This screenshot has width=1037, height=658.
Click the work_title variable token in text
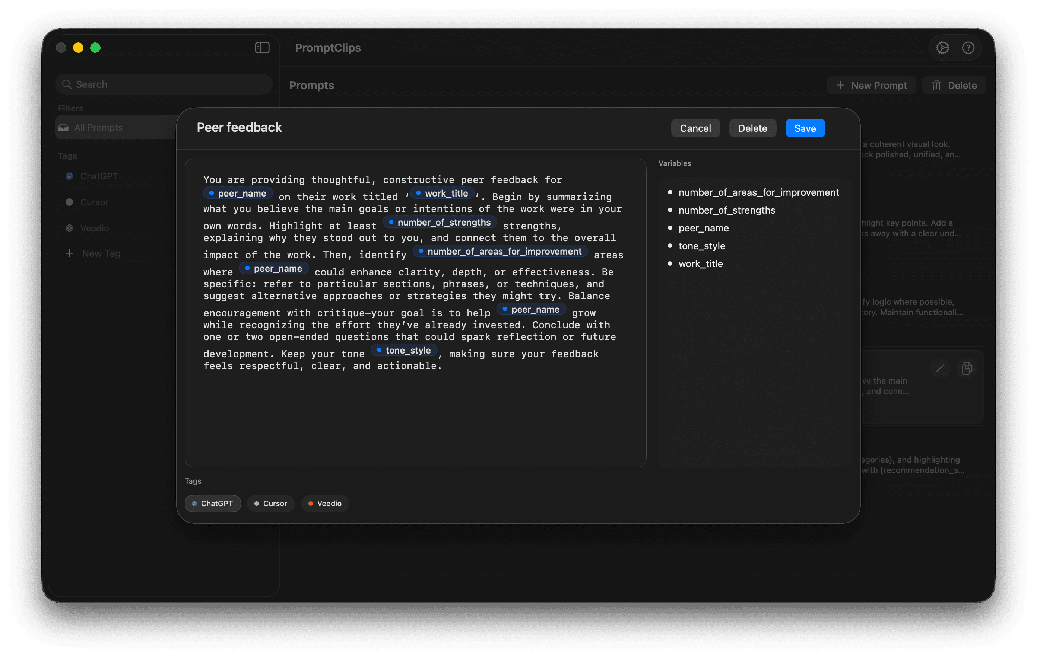443,194
